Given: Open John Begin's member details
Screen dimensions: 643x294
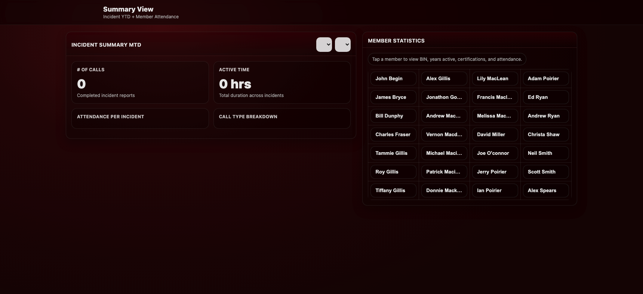Looking at the screenshot, I should point(393,79).
